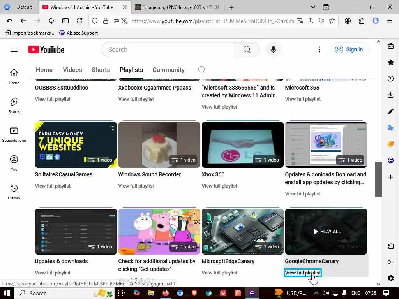399x299 pixels.
Task: Open the Ablaze Support bookmark
Action: (78, 33)
